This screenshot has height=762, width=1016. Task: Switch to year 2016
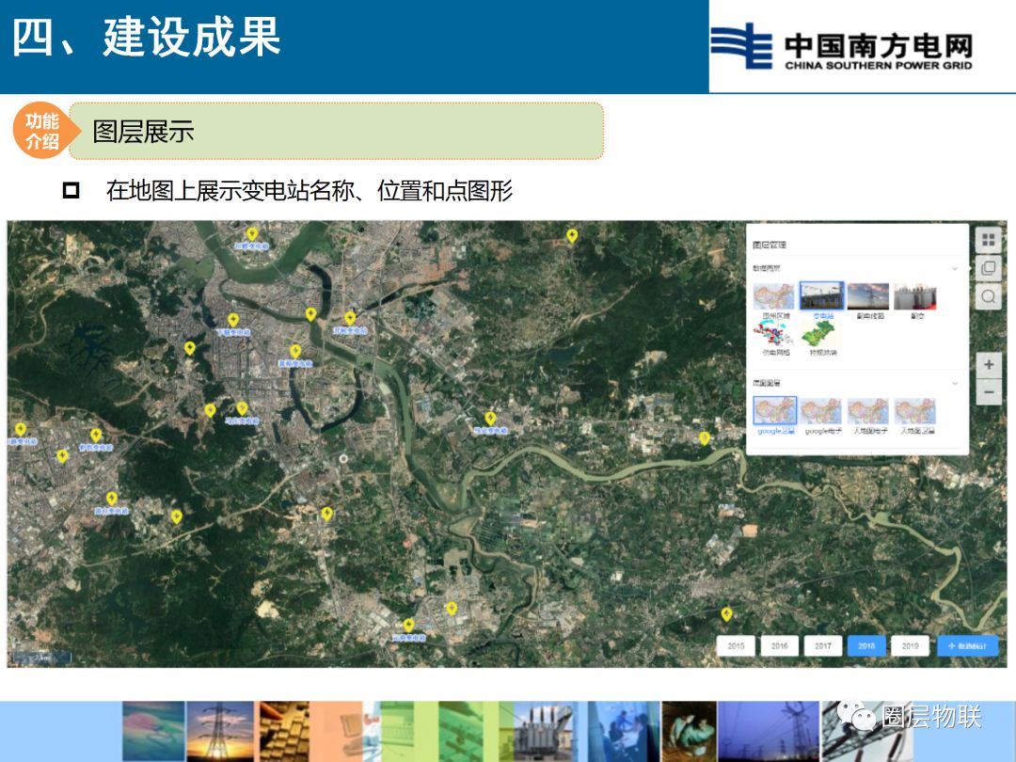point(780,646)
